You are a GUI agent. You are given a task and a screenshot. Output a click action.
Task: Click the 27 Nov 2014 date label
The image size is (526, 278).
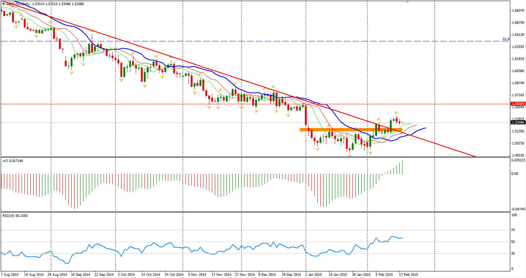pos(245,274)
